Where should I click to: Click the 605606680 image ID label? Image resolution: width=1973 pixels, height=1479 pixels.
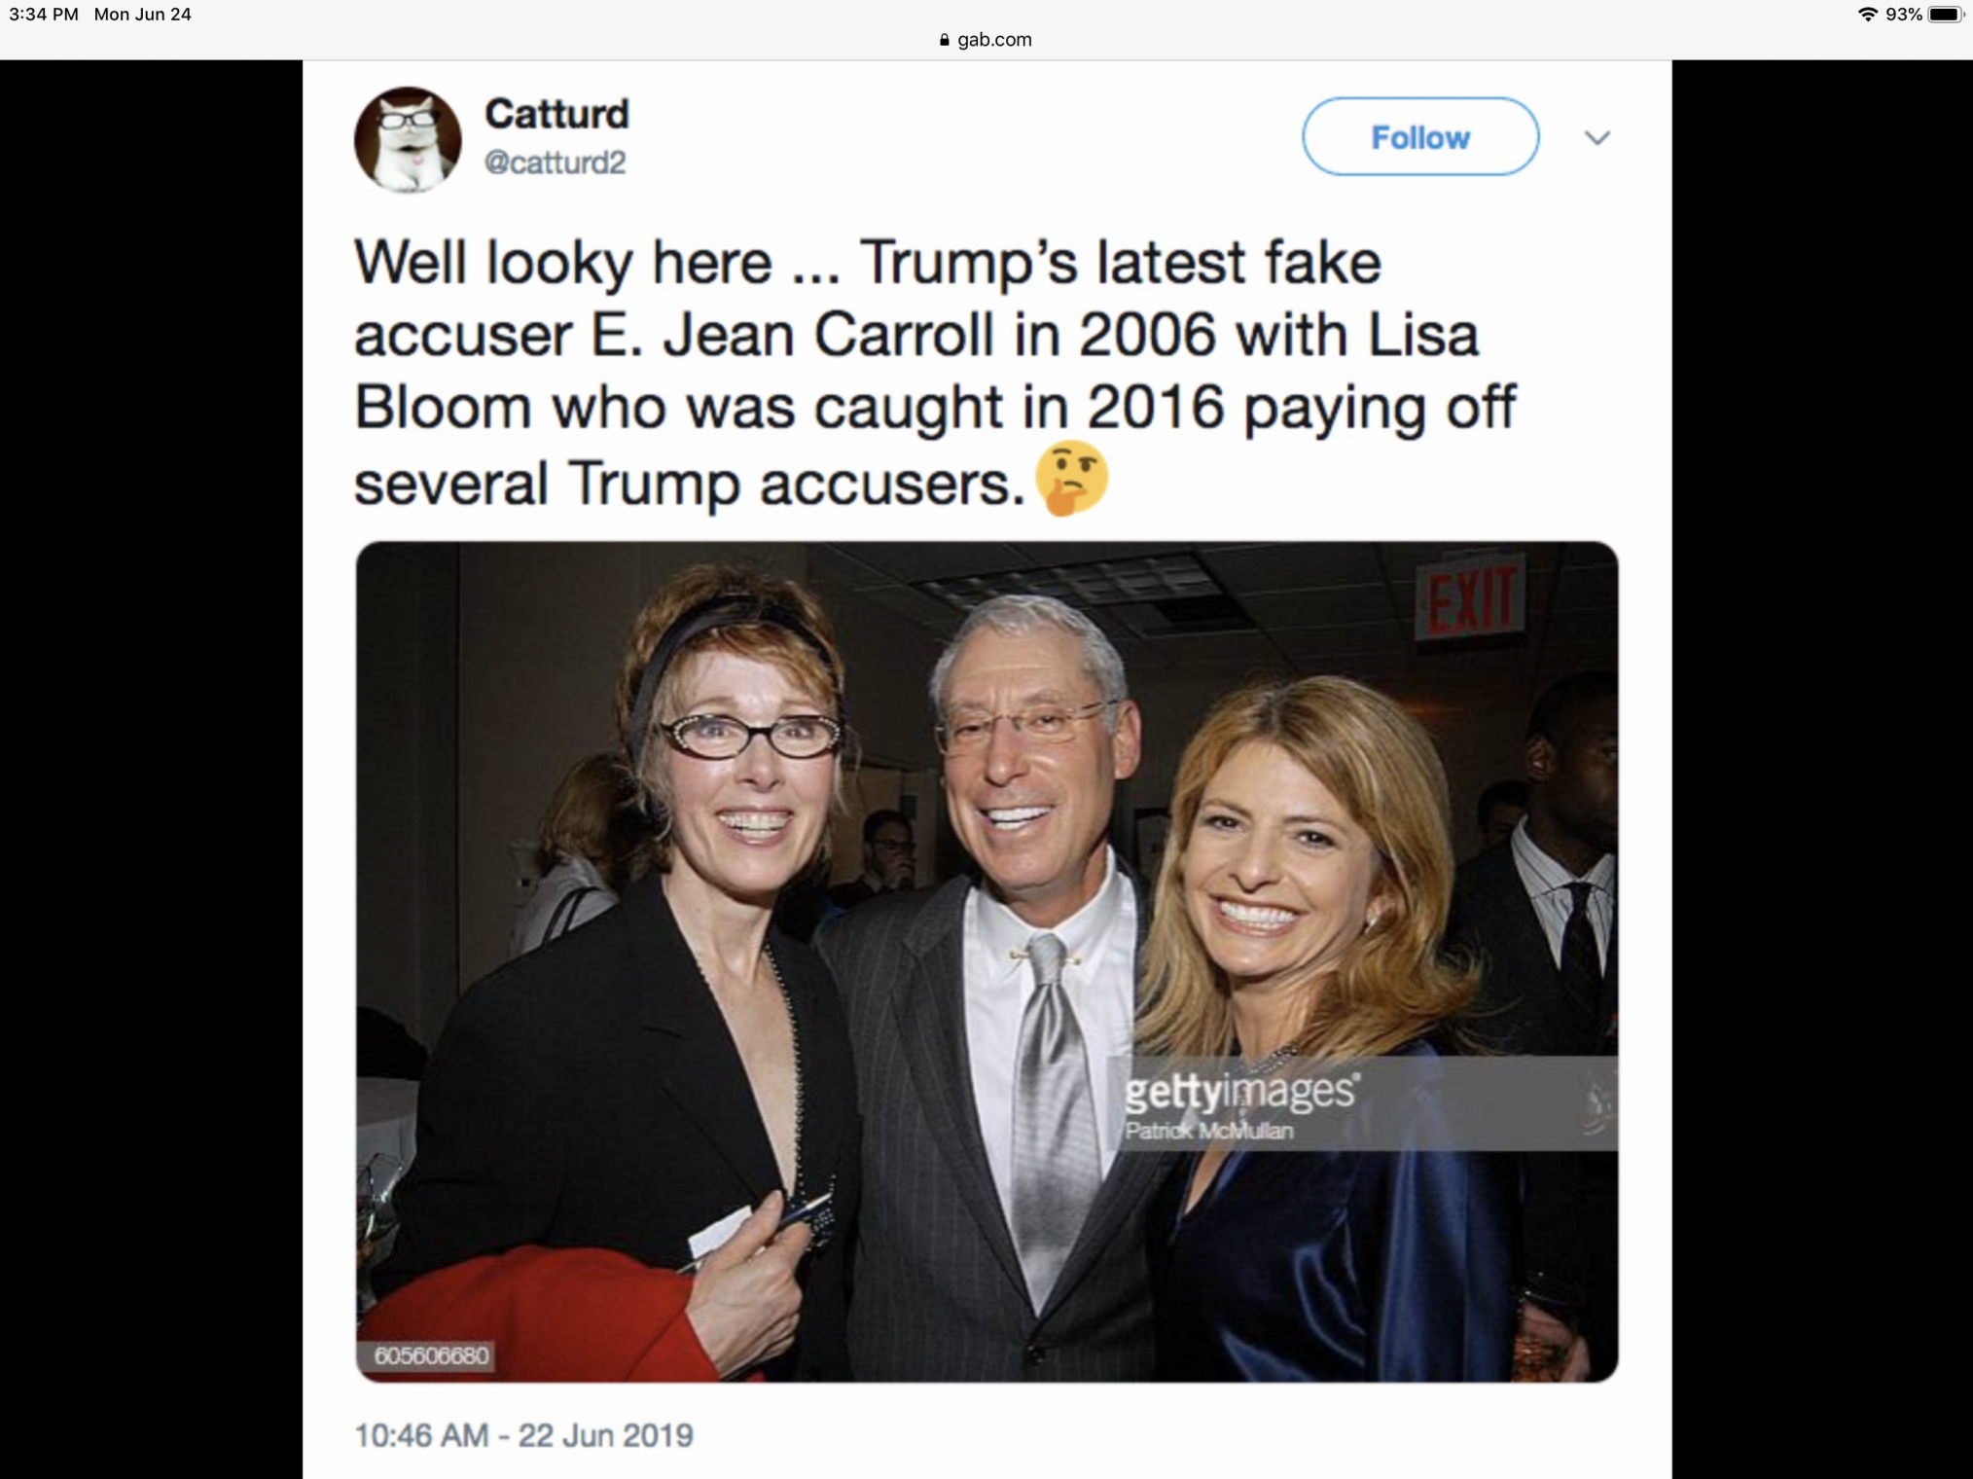point(431,1355)
